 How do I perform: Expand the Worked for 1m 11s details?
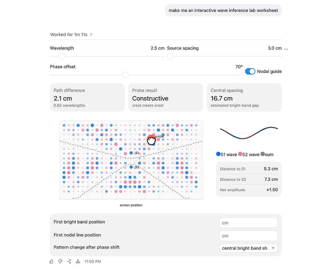pyautogui.click(x=71, y=35)
